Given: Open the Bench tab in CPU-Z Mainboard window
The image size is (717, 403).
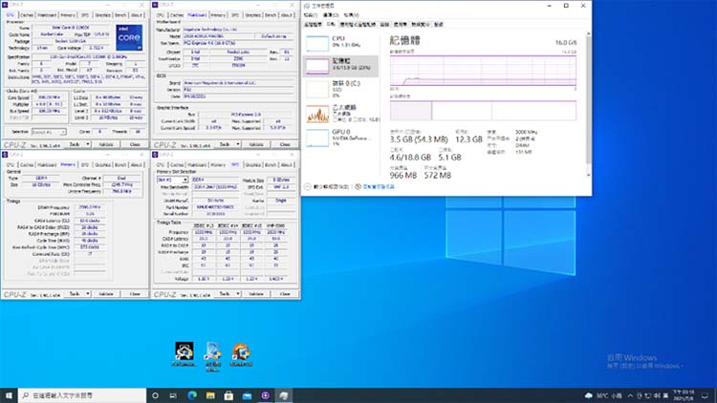Looking at the screenshot, I should 272,16.
